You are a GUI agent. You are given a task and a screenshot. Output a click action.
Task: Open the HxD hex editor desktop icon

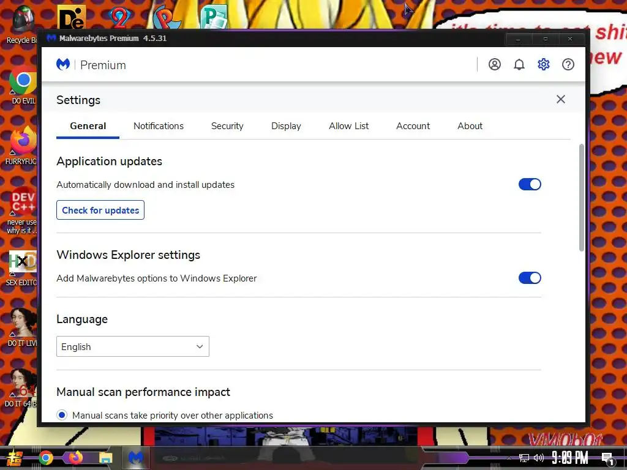pyautogui.click(x=23, y=268)
